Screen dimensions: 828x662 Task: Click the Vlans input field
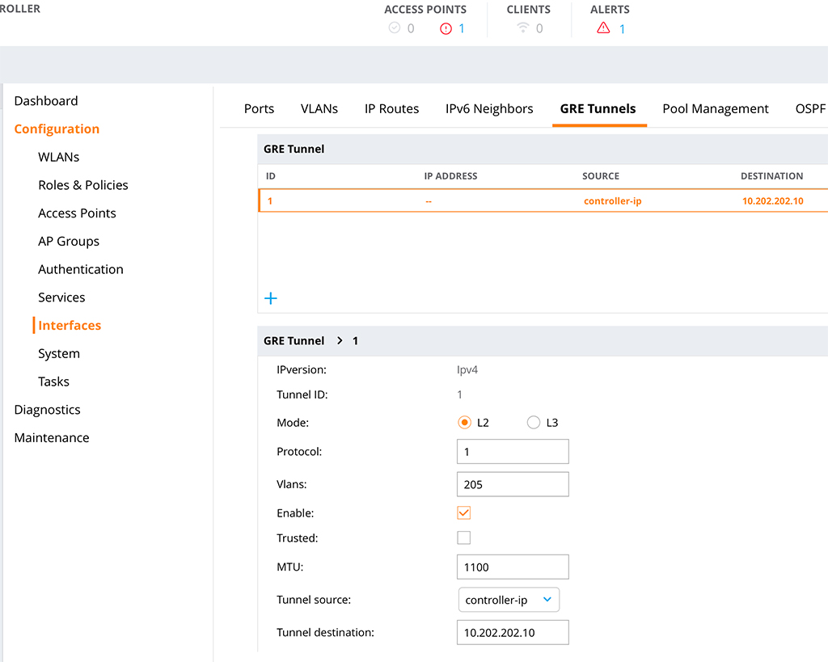tap(513, 484)
